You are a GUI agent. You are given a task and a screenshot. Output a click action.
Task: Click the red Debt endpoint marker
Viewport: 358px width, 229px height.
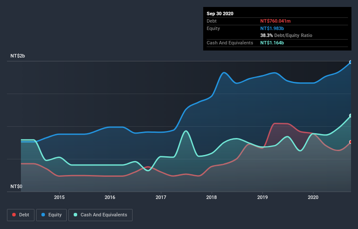pyautogui.click(x=351, y=142)
